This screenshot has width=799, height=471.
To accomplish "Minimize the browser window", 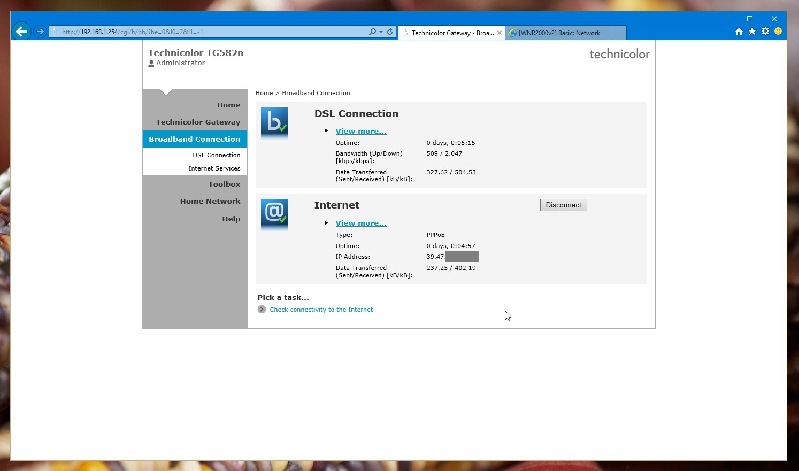I will tap(726, 19).
